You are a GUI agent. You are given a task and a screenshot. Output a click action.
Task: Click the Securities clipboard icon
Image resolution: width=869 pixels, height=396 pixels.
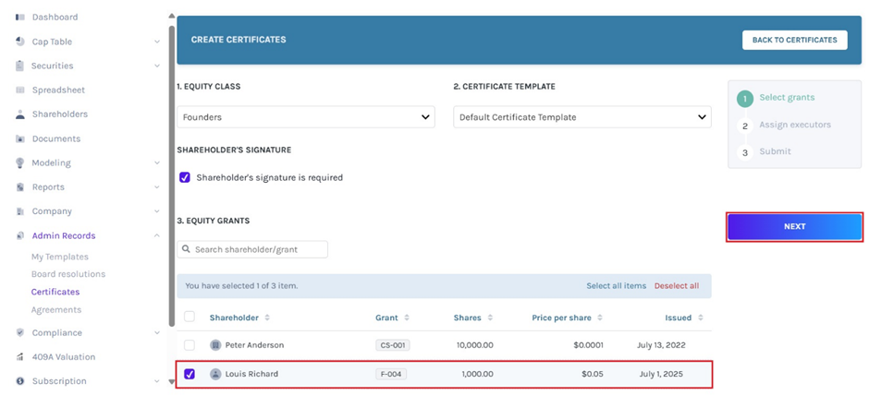(x=20, y=66)
